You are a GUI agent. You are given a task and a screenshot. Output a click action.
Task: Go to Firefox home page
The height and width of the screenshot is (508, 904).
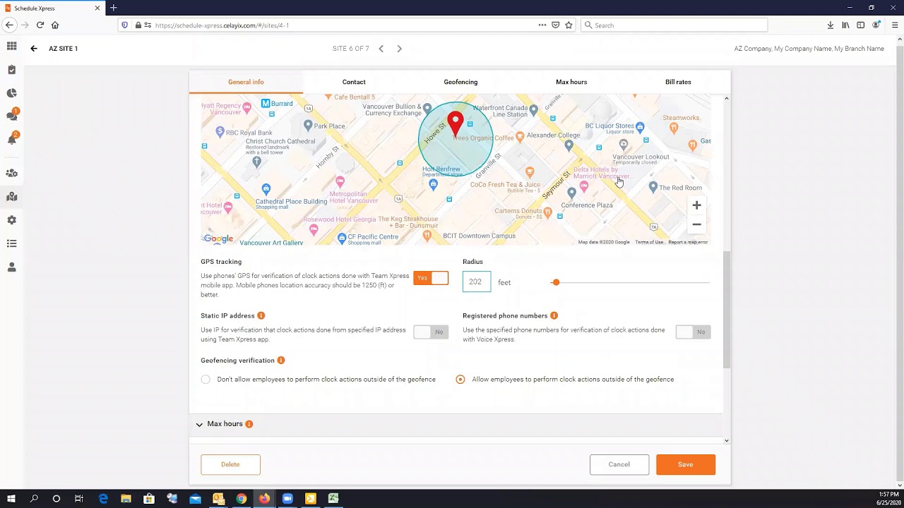[55, 25]
